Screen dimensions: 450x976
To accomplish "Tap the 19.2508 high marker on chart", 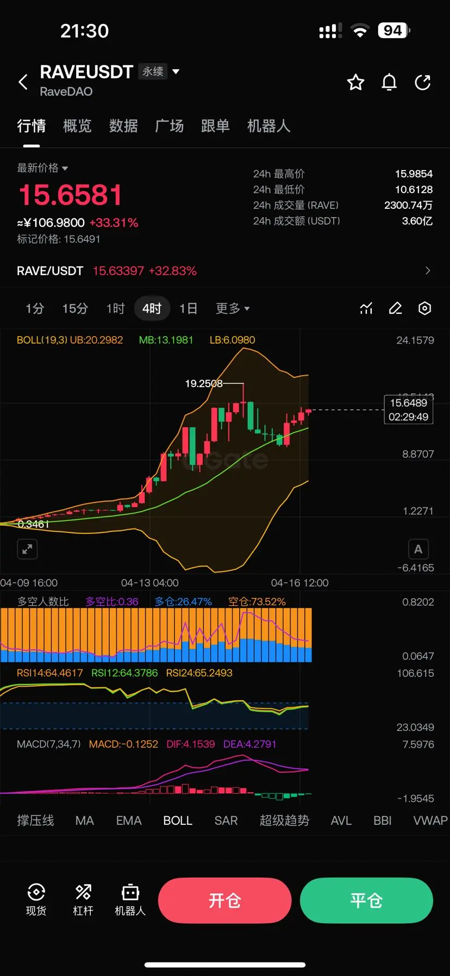I will tap(204, 383).
